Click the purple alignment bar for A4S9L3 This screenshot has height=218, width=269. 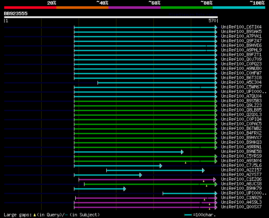pos(145,203)
